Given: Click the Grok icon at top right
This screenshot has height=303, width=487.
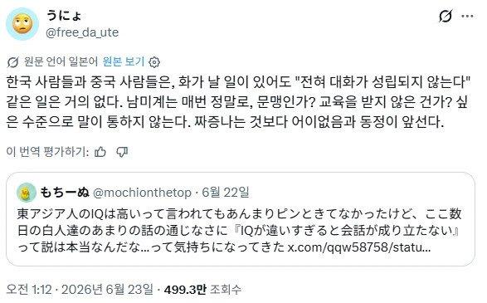Looking at the screenshot, I should click(445, 16).
